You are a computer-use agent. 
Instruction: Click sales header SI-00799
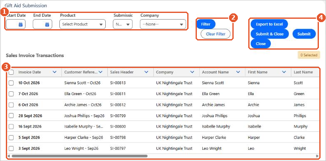pos(118,116)
